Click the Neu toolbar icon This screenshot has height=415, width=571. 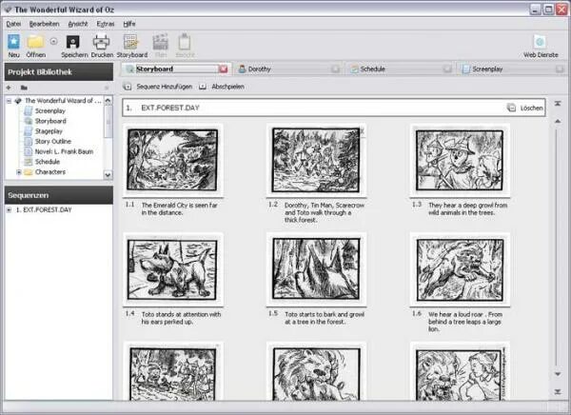pyautogui.click(x=14, y=42)
